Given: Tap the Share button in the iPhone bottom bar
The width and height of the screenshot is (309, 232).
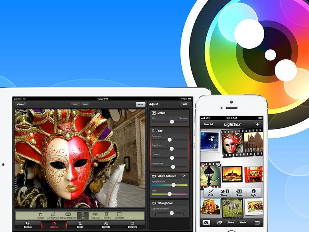Looking at the screenshot, I should [231, 223].
